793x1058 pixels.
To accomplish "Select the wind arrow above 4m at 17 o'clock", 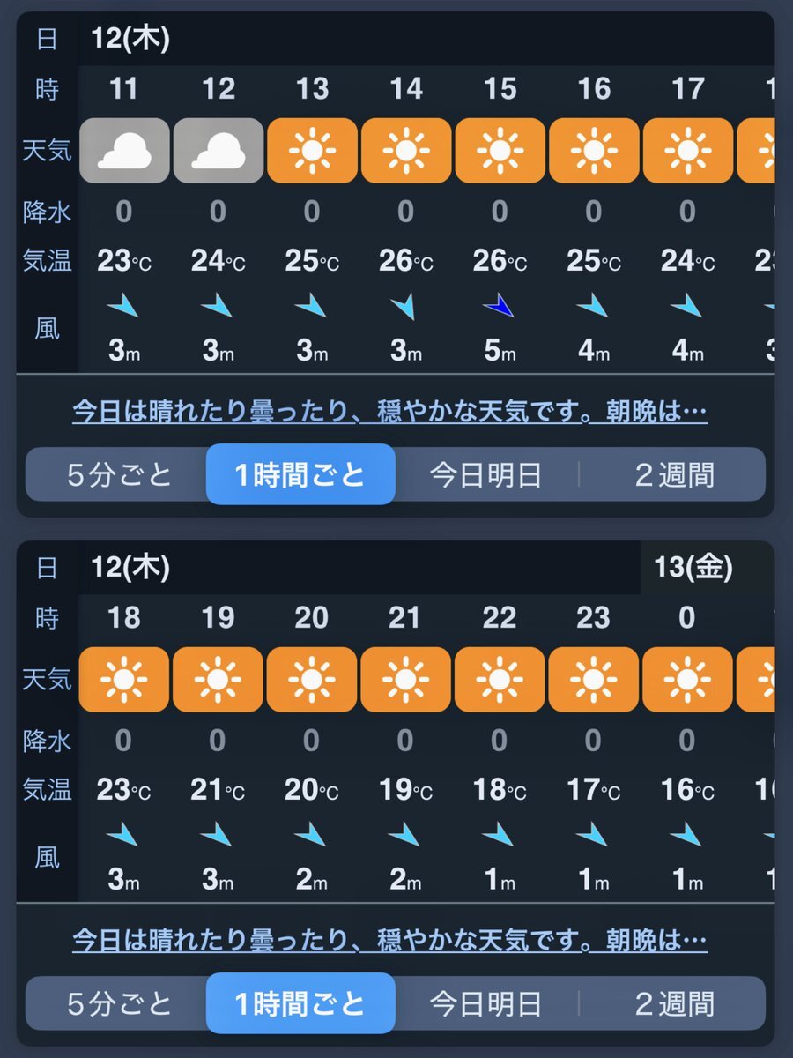I will (x=687, y=306).
